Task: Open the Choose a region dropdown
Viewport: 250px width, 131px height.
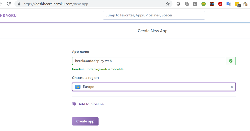Action: 154,87
